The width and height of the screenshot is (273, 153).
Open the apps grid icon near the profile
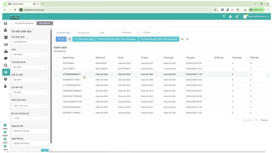pyautogui.click(x=237, y=16)
